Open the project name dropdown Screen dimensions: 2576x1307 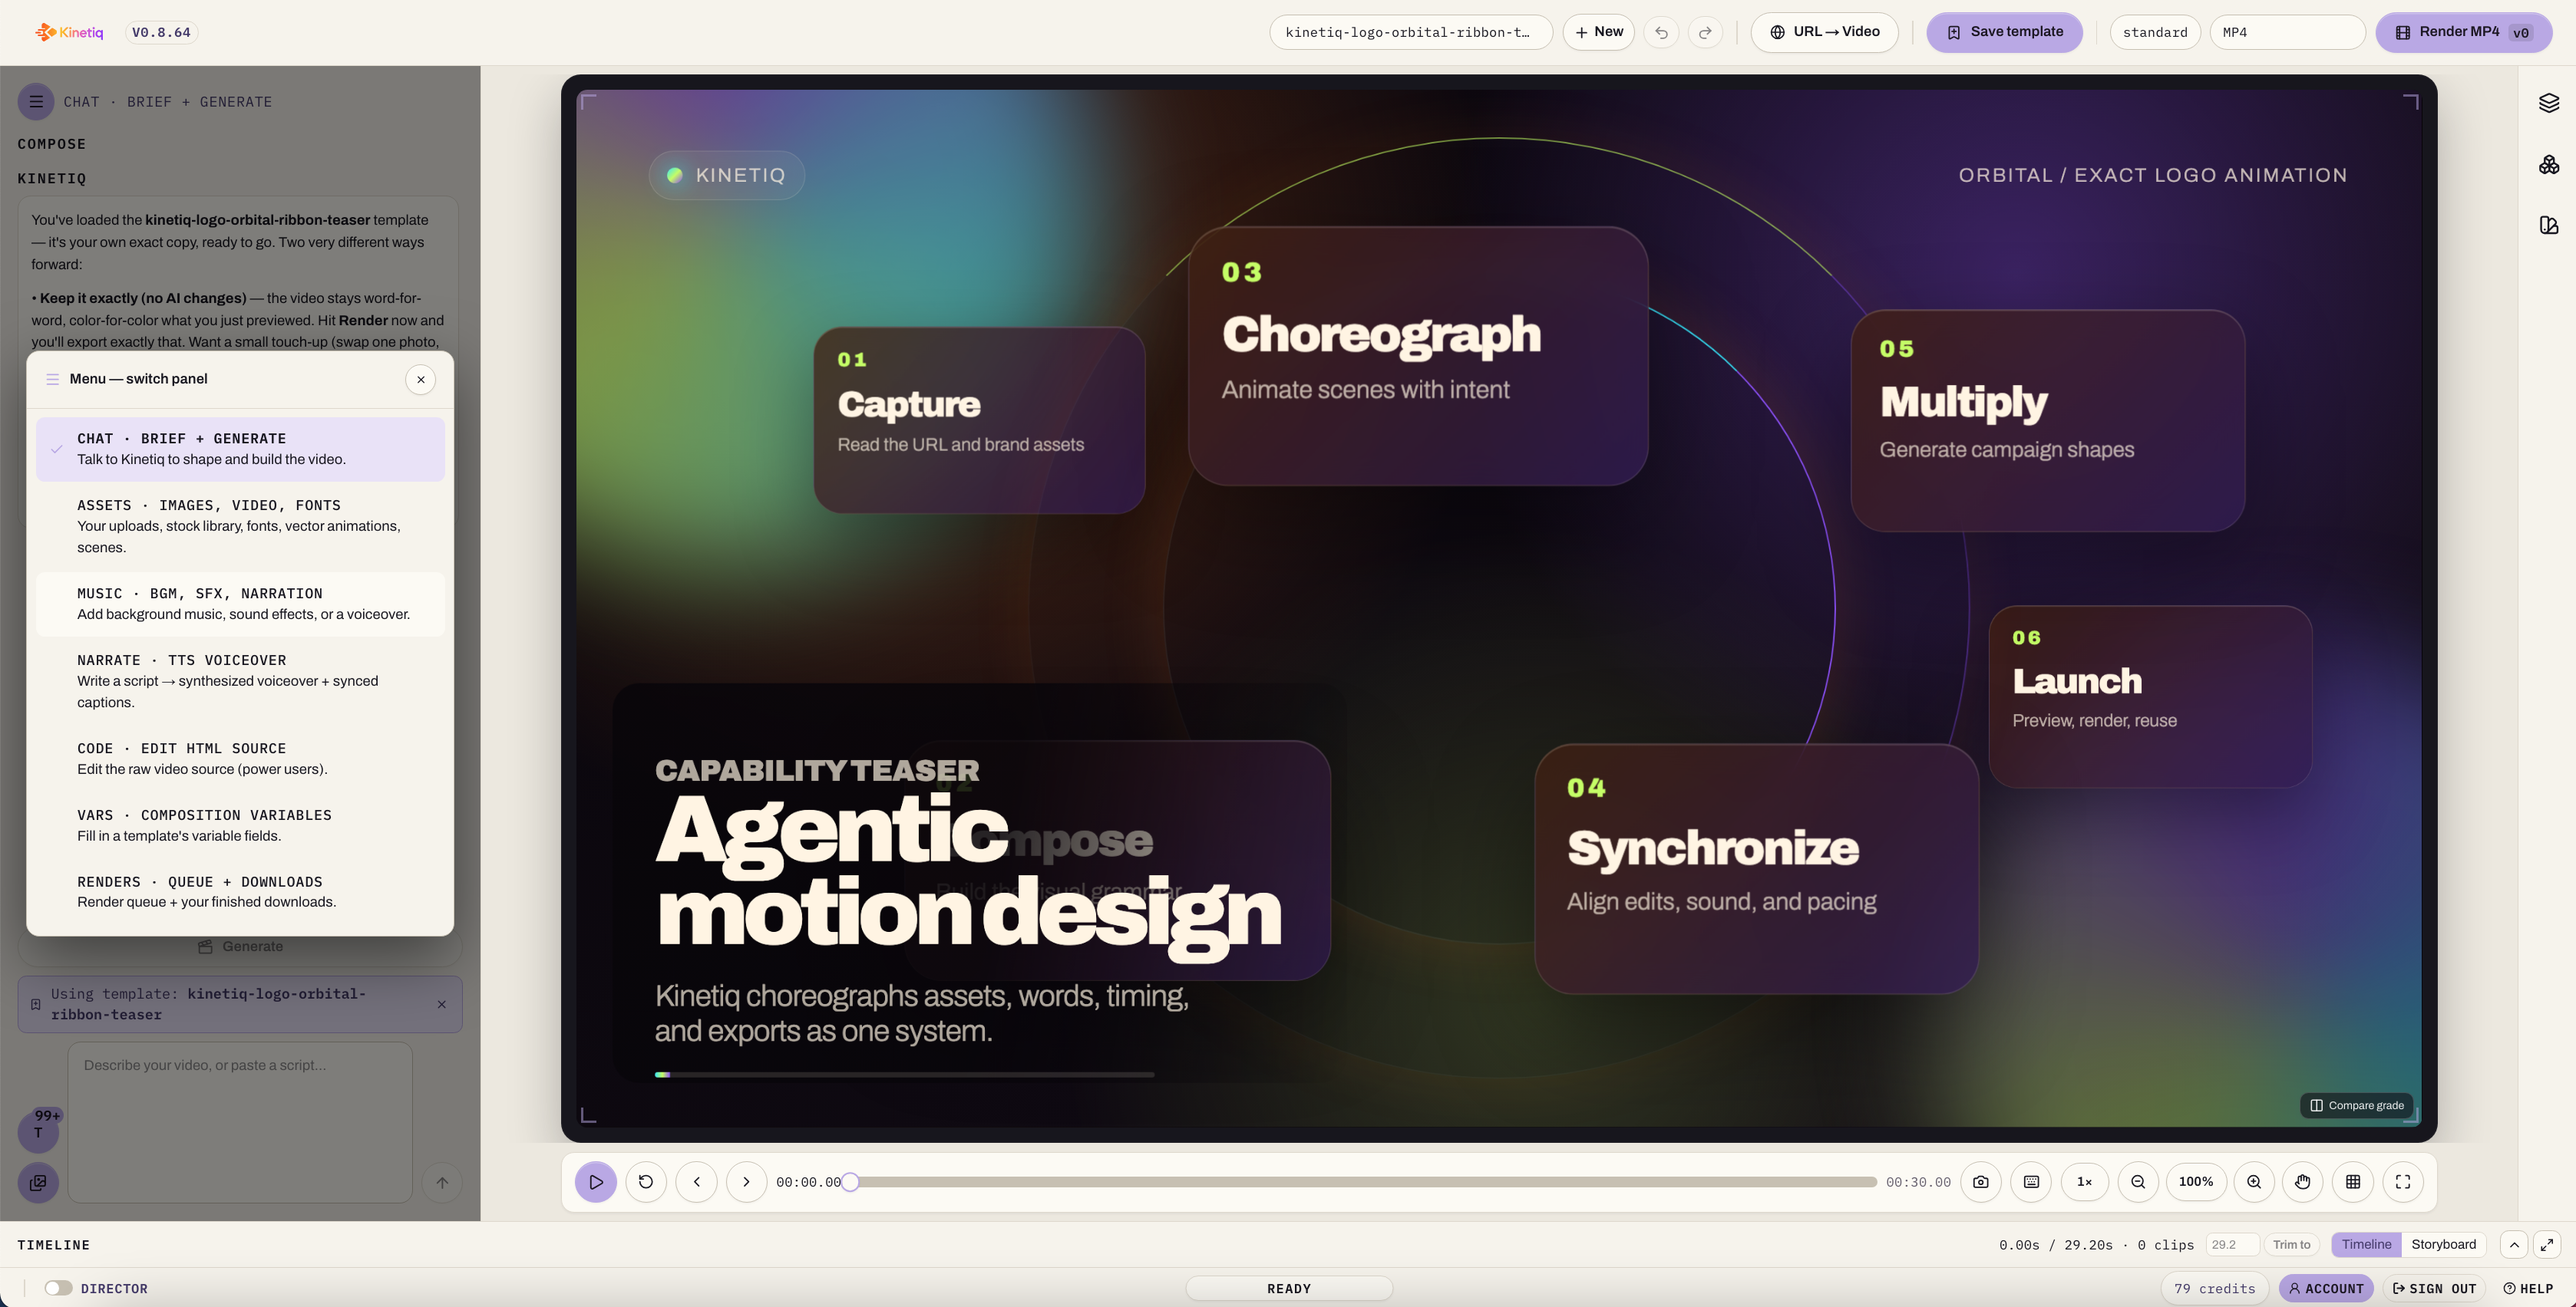pos(1411,33)
